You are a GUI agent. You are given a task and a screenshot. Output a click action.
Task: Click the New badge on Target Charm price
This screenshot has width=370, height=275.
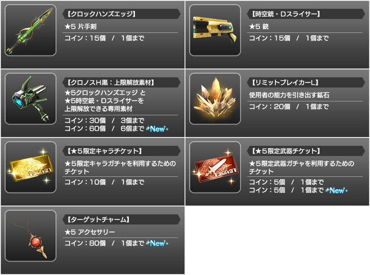pyautogui.click(x=157, y=243)
